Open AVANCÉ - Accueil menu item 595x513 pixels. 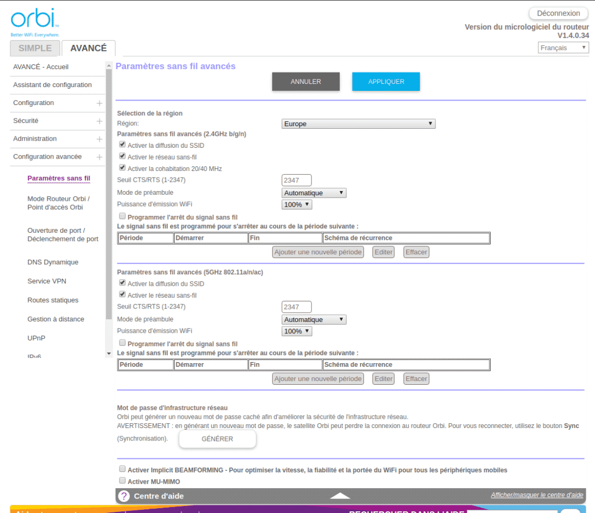click(41, 67)
